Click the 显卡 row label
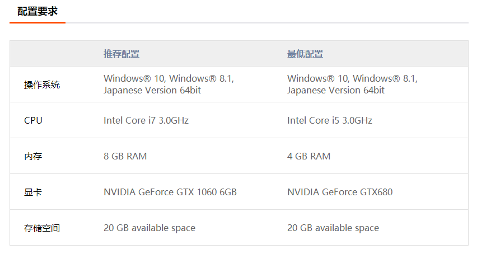 pos(33,192)
